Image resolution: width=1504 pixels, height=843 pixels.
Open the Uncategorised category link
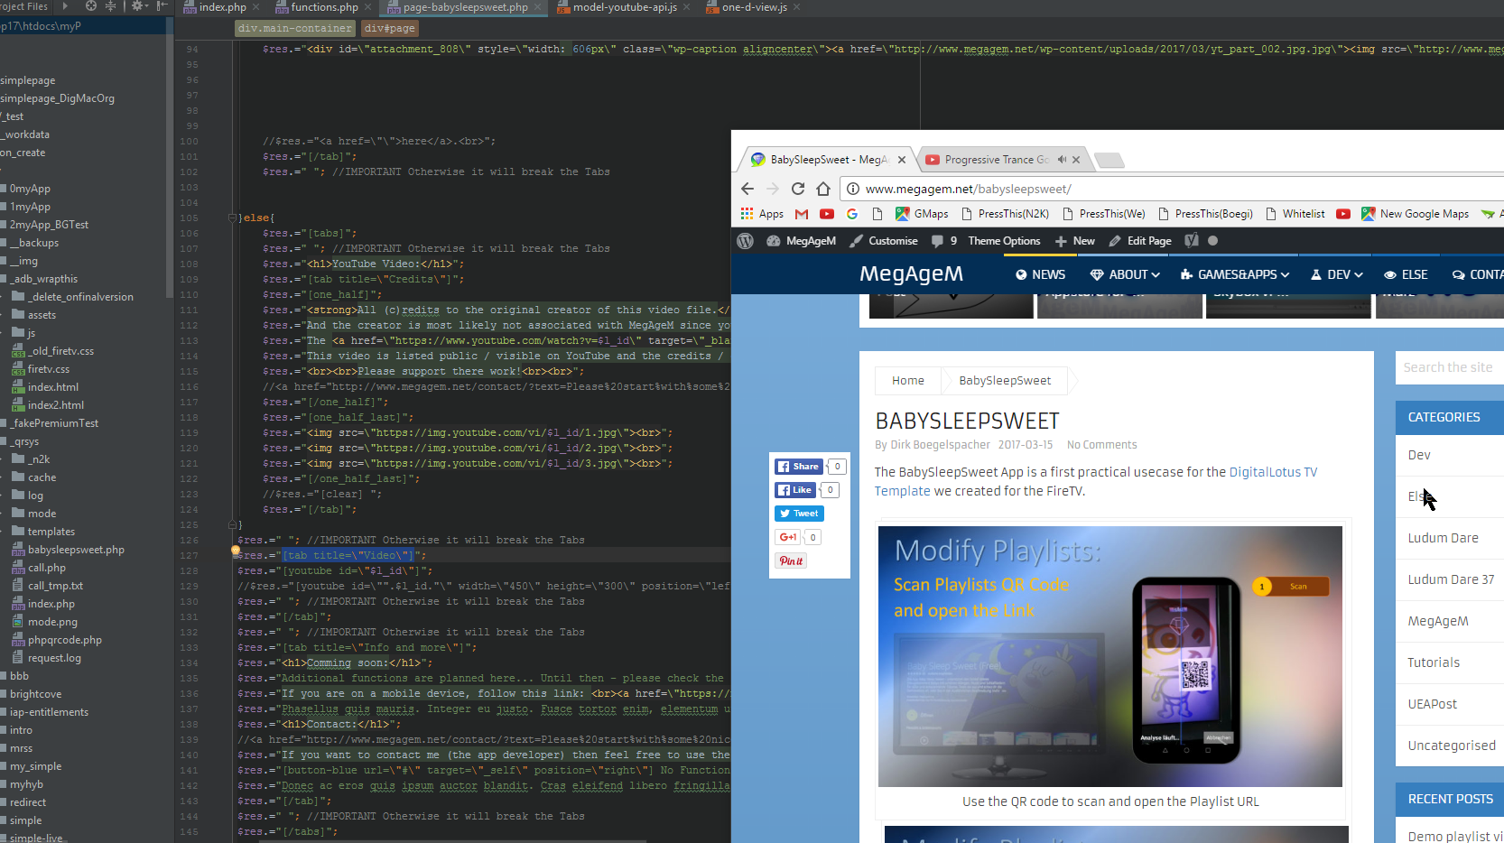1451,746
